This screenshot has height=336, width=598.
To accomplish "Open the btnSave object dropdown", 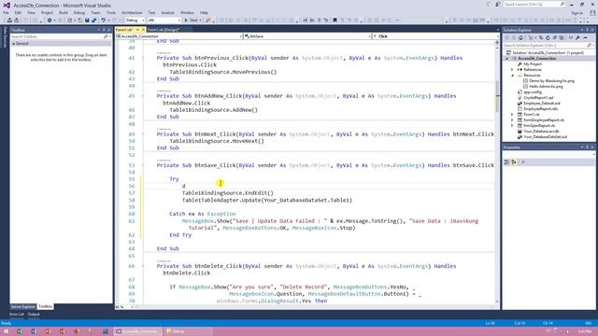I will point(307,36).
